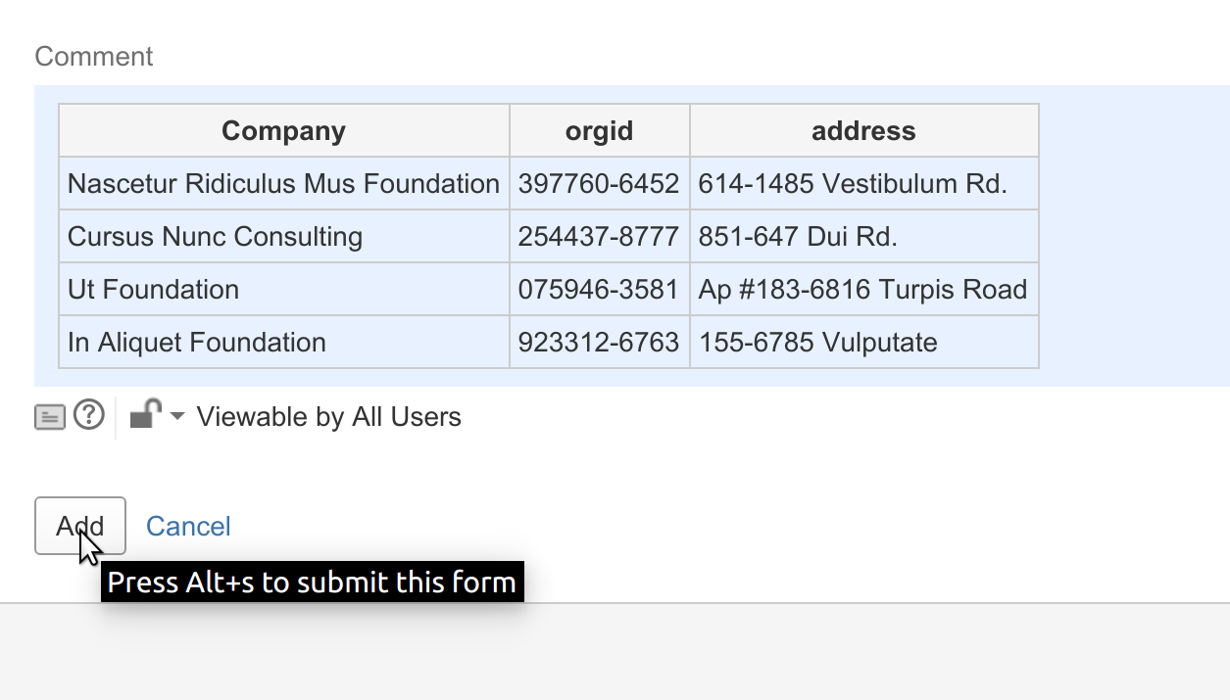Click the orgid column header

(600, 131)
